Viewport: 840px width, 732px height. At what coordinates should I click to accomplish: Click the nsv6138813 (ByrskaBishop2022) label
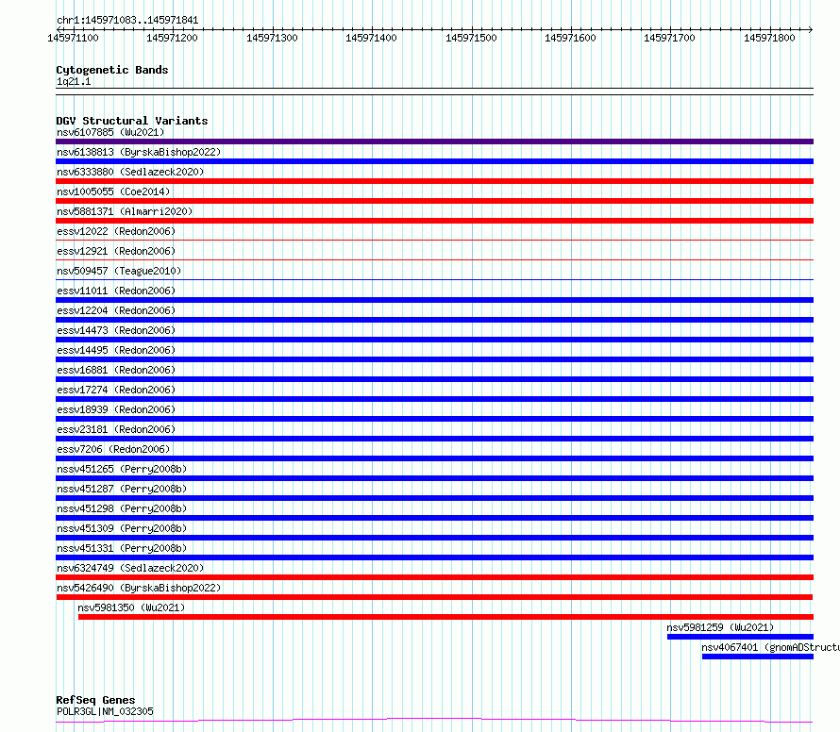click(x=139, y=152)
